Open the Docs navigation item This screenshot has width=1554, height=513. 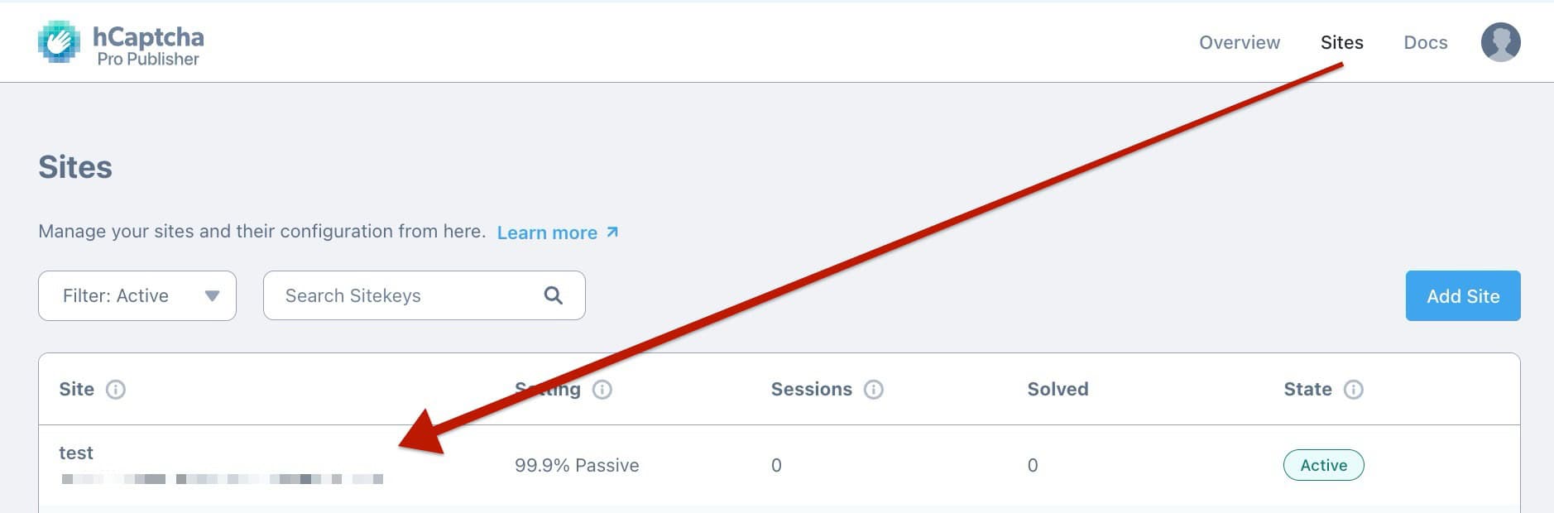pyautogui.click(x=1425, y=42)
